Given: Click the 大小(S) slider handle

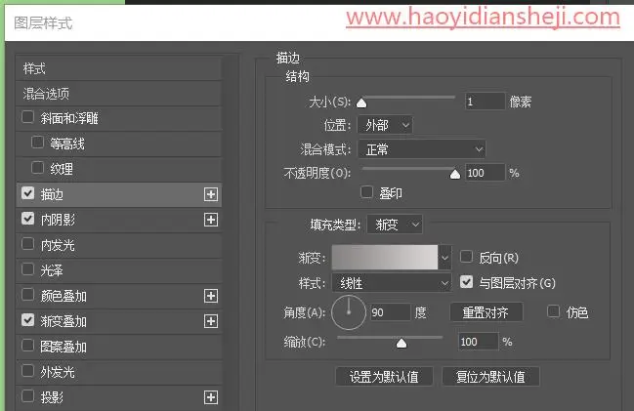Looking at the screenshot, I should click(361, 103).
